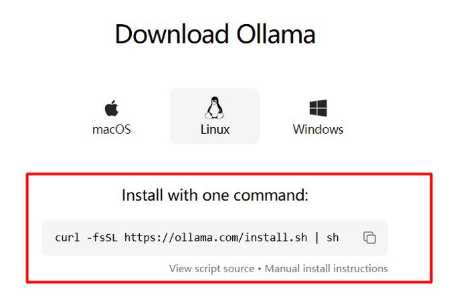The image size is (471, 297).
Task: Click the Apple logo icon
Action: (x=112, y=108)
